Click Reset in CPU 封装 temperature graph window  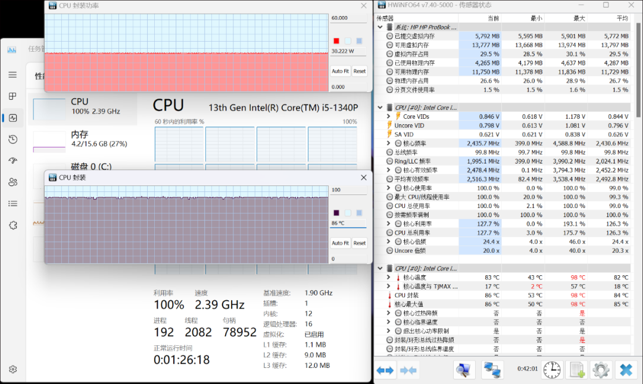[360, 243]
